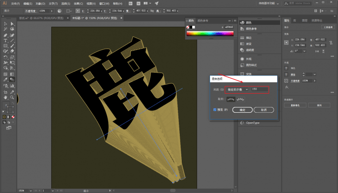This screenshot has height=193, width=338.
Task: Select the Type tool in the toolbar
Action: 5,41
